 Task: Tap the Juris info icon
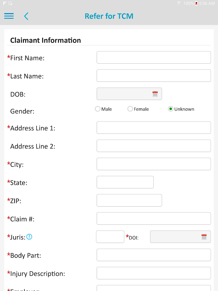tap(29, 237)
